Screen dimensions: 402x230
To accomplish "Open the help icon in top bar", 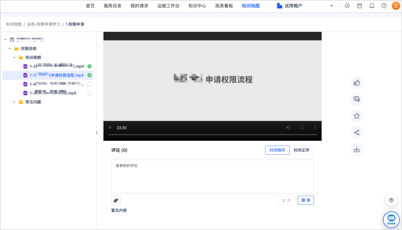I will 384,6.
